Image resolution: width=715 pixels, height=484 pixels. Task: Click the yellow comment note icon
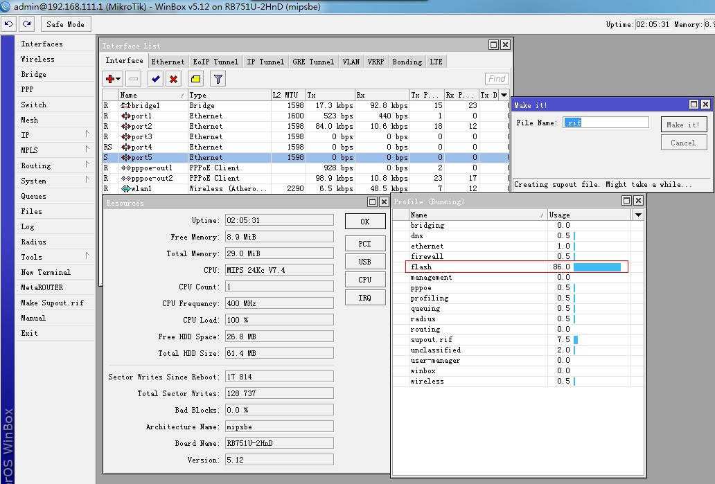tap(195, 79)
